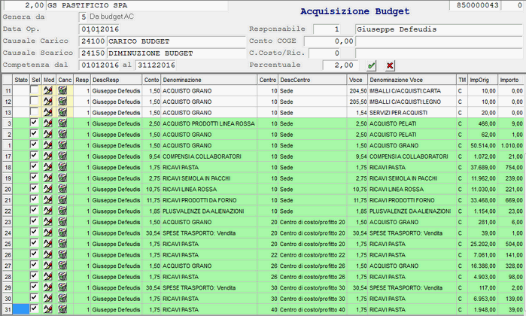Viewport: 526px width, 316px height.
Task: Uncheck the Sel checkbox in row 24
Action: point(34,232)
